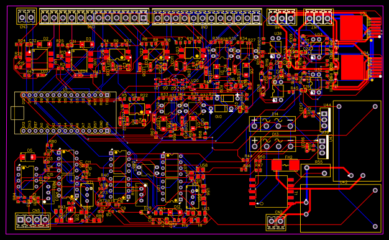389x240 pixels.
Task: Select the LED7 footprint
Action: click(x=42, y=75)
